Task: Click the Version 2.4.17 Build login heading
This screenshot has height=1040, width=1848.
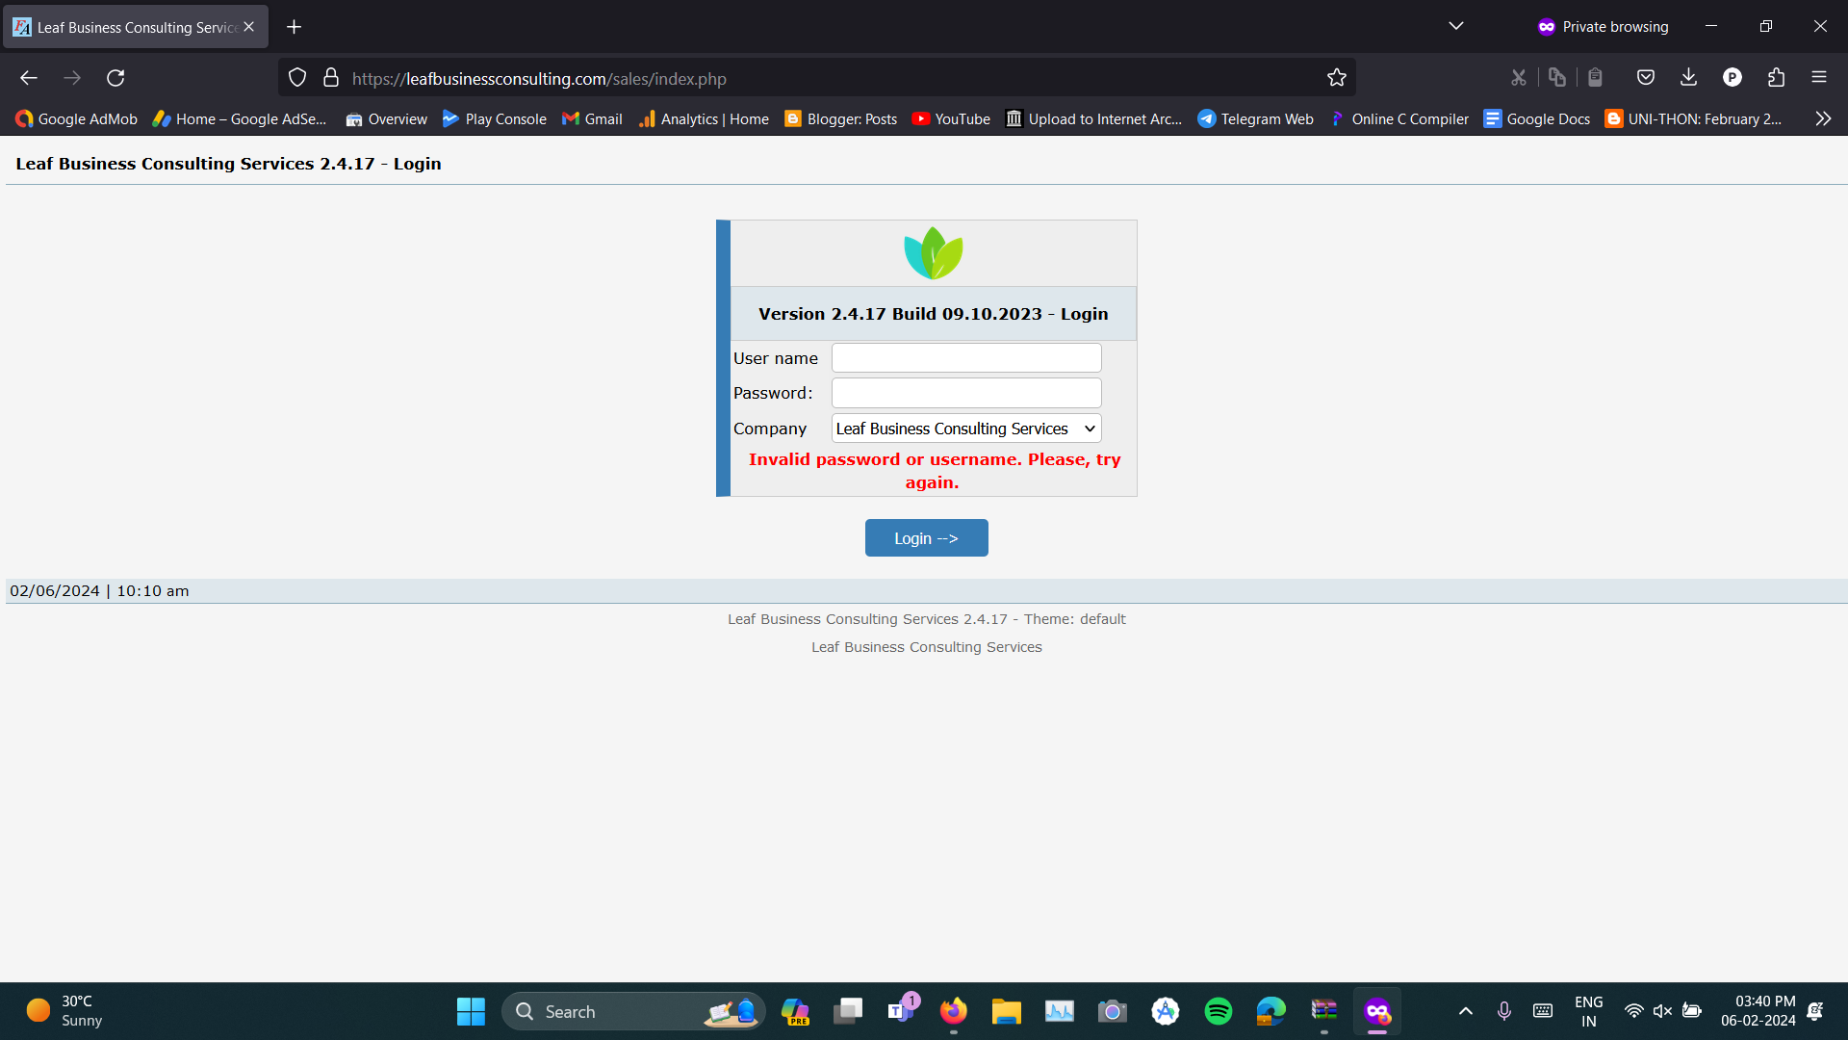Action: click(933, 314)
